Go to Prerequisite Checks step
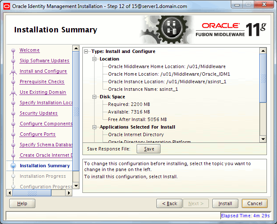277x224 pixels. [x=42, y=82]
